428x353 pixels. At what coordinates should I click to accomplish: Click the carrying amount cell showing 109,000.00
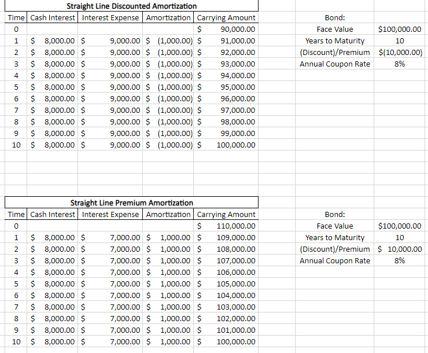point(226,237)
